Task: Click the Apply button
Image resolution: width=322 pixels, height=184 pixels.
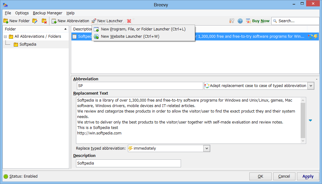Action: coord(308,176)
